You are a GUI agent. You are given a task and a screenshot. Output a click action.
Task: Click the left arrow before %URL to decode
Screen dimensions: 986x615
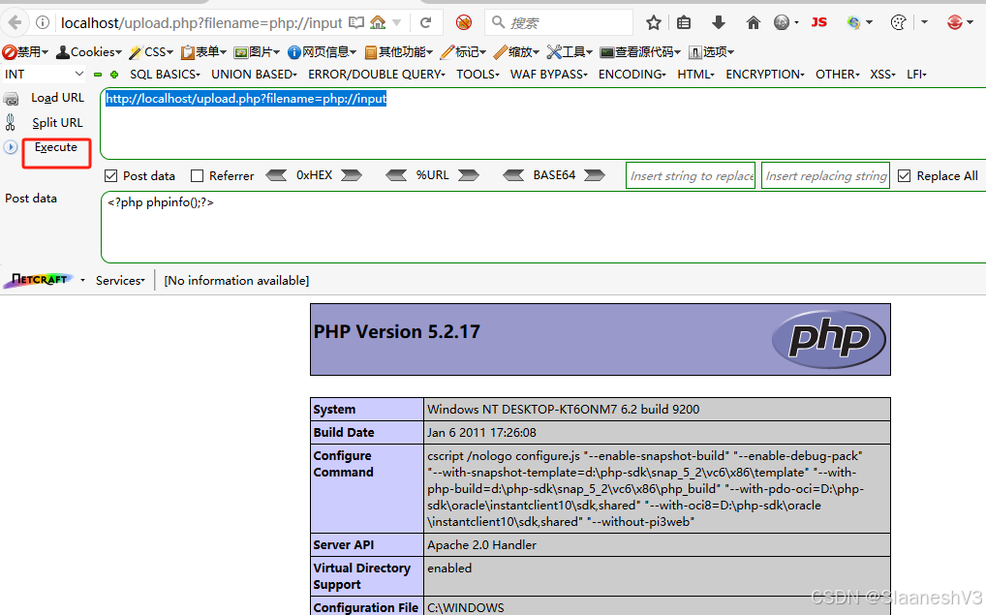pyautogui.click(x=396, y=175)
